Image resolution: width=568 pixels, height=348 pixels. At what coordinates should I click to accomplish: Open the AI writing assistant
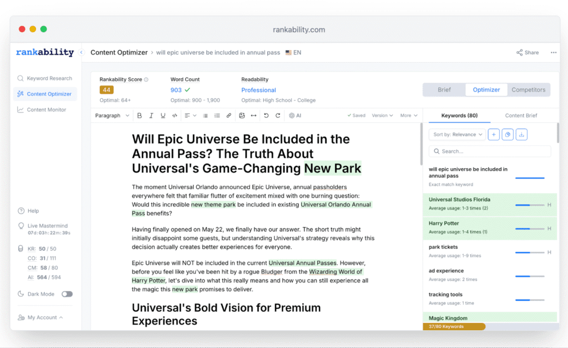point(295,115)
